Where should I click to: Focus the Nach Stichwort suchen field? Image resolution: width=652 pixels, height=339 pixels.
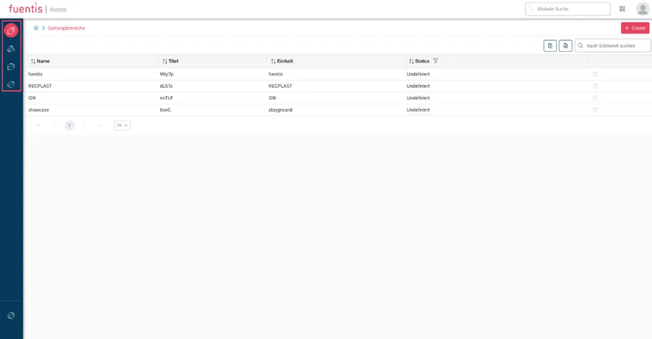[613, 46]
